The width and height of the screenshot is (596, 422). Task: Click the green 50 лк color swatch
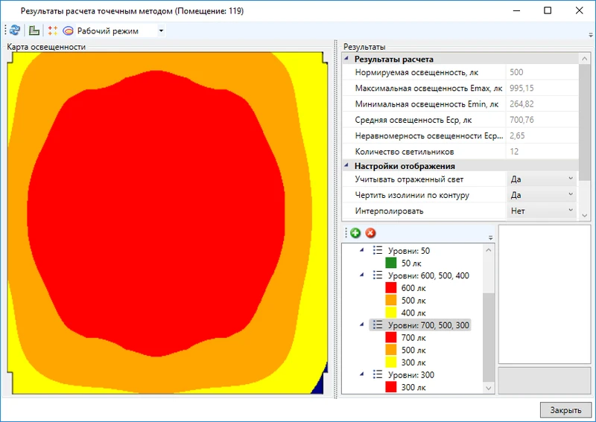coord(390,263)
